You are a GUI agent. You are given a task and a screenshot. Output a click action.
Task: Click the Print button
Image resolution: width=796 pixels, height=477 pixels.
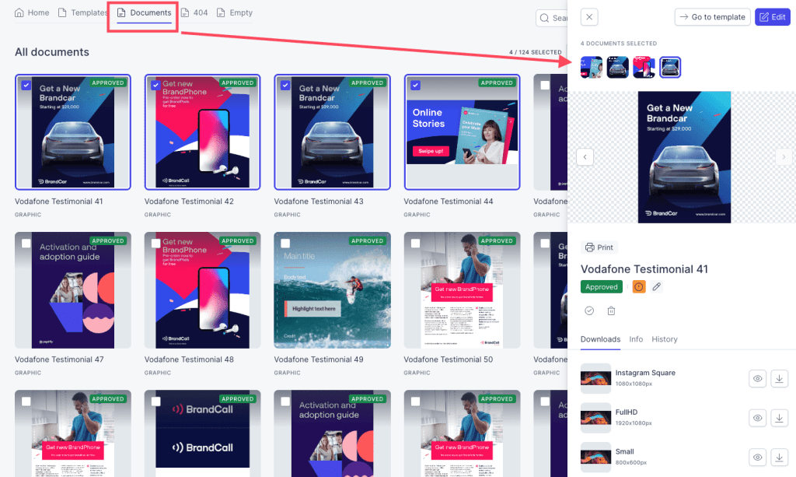coord(599,247)
